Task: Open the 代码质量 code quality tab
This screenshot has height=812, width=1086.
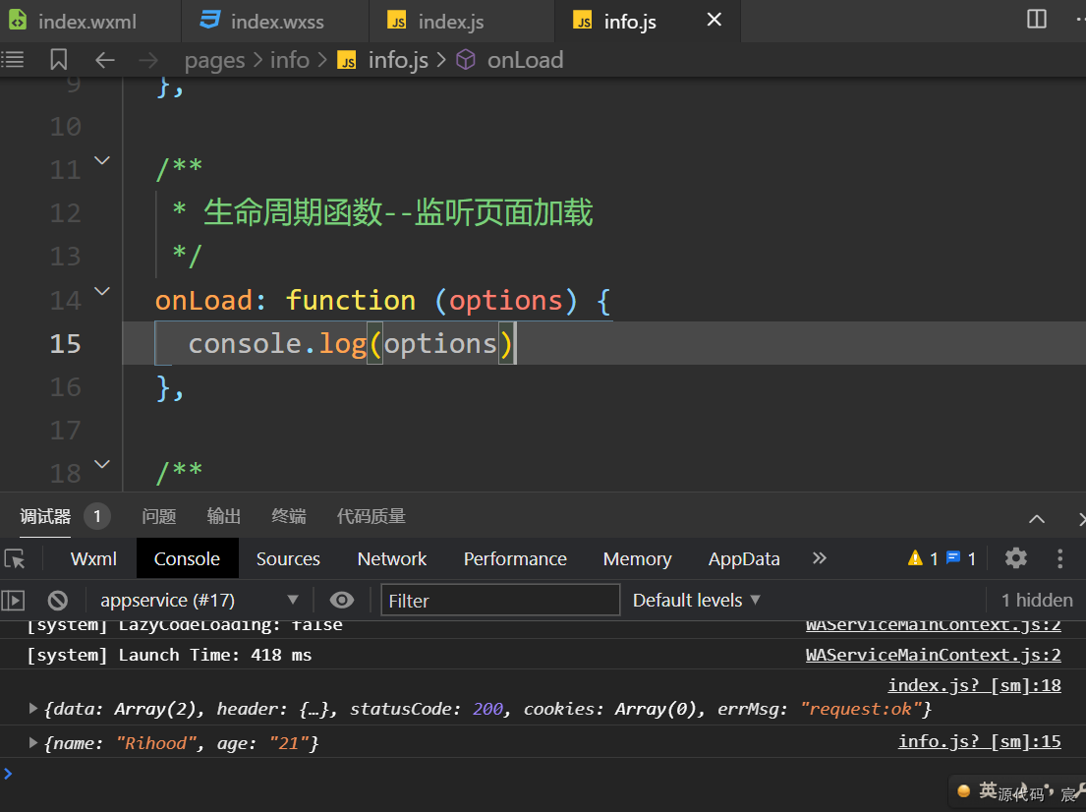Action: coord(372,516)
